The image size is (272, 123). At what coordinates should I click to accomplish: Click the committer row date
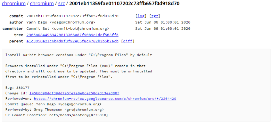coord(163,29)
